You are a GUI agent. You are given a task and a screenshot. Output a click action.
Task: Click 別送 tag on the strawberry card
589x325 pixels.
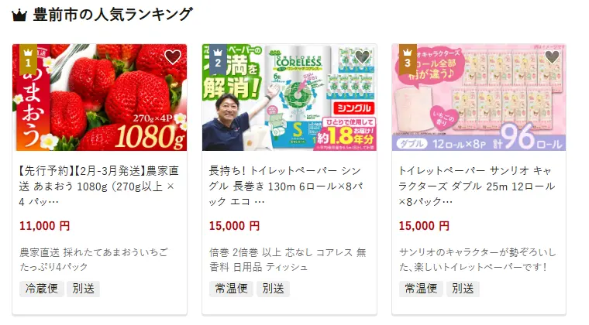[84, 289]
